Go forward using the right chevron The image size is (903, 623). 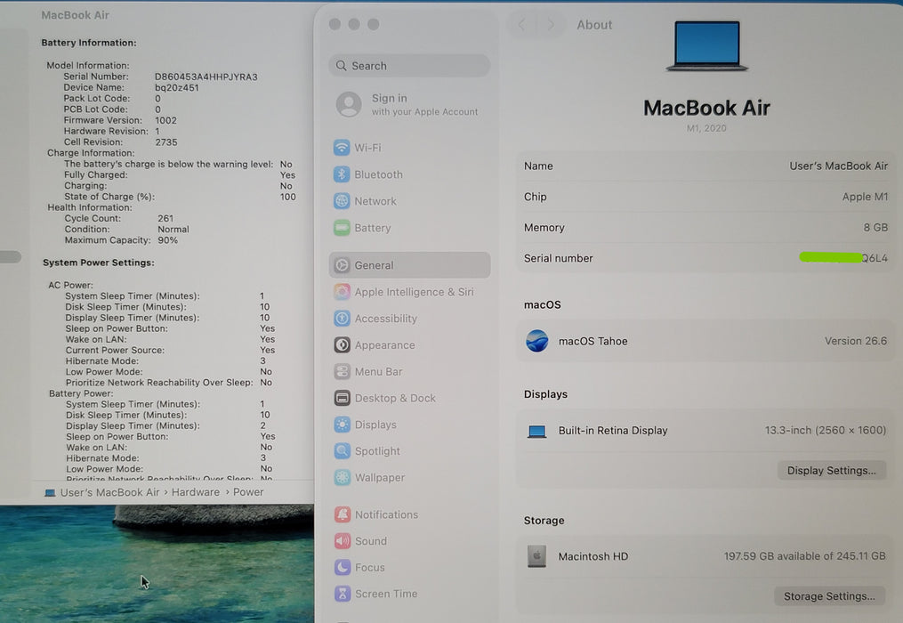point(551,25)
